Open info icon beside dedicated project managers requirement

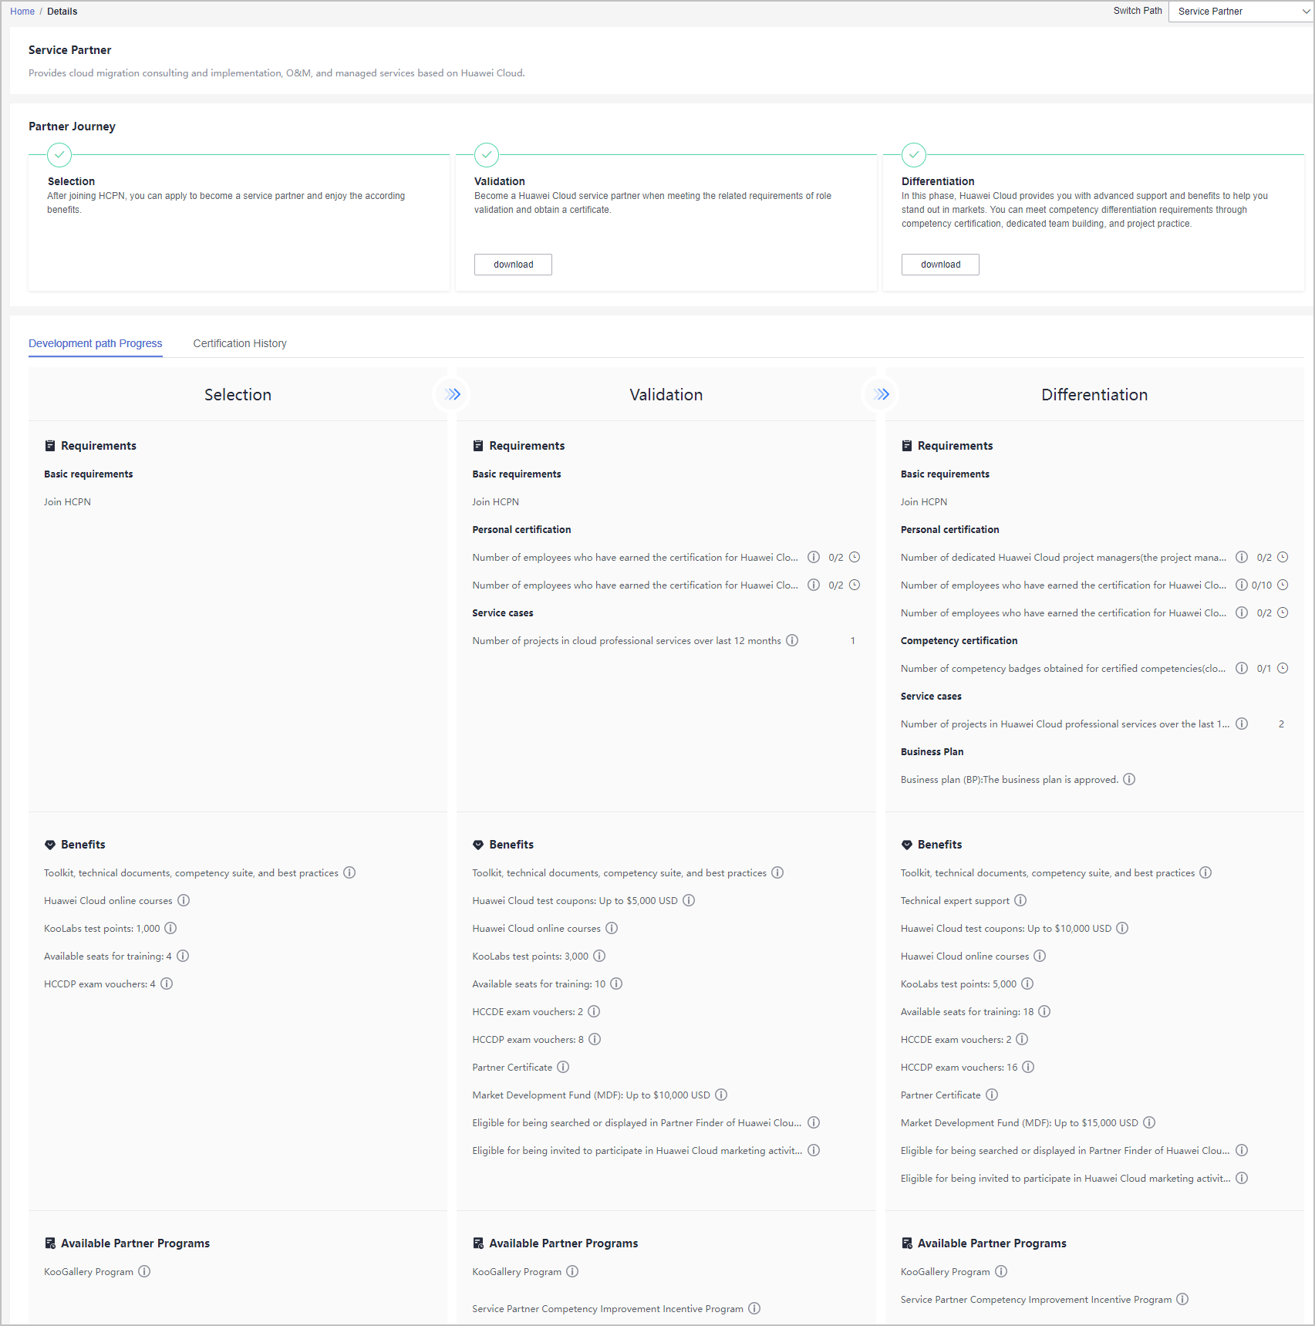1242,557
